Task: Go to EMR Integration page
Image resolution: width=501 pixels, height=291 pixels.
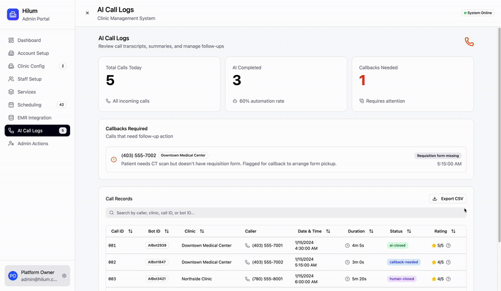Action: point(34,118)
